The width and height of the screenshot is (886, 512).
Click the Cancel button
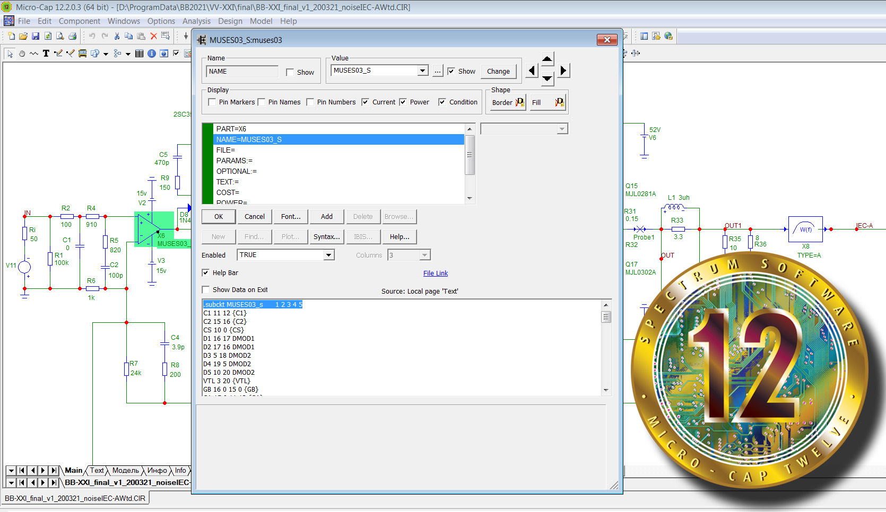point(255,217)
